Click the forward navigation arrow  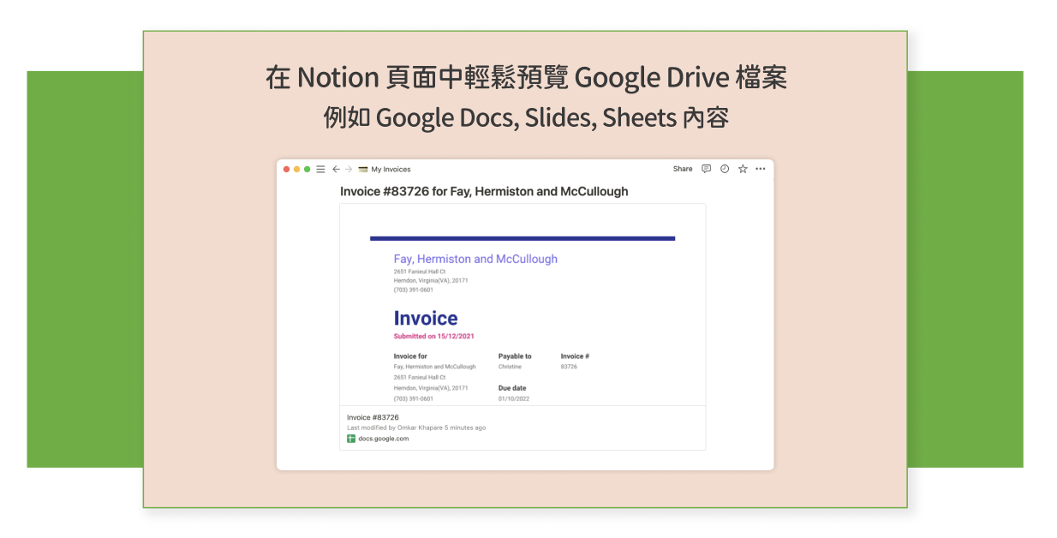(x=349, y=169)
